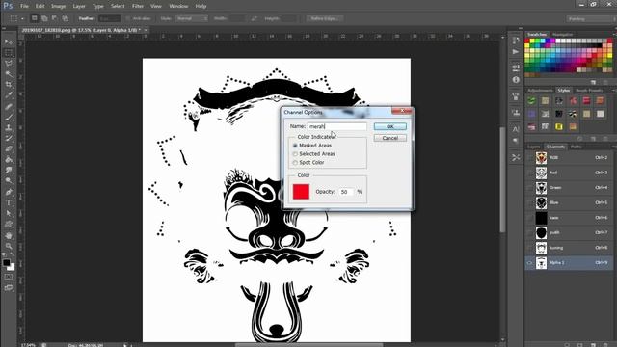Hide the Alpha 1 channel eye
617x347 pixels.
point(529,263)
